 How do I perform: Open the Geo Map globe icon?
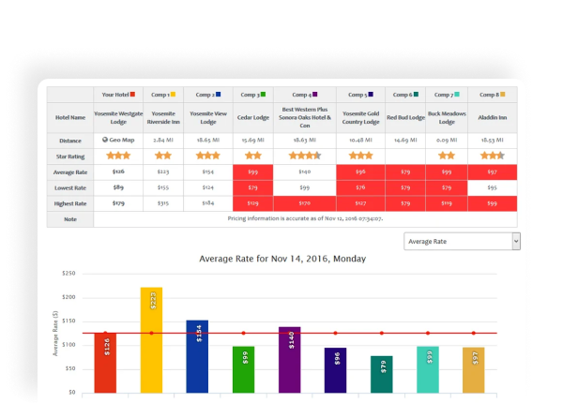pyautogui.click(x=105, y=140)
